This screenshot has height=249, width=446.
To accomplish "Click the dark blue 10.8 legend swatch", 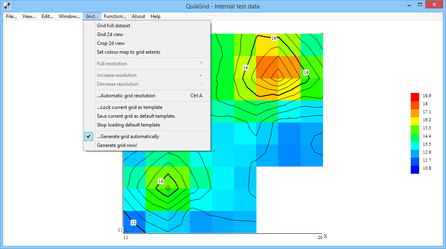I will coord(415,170).
